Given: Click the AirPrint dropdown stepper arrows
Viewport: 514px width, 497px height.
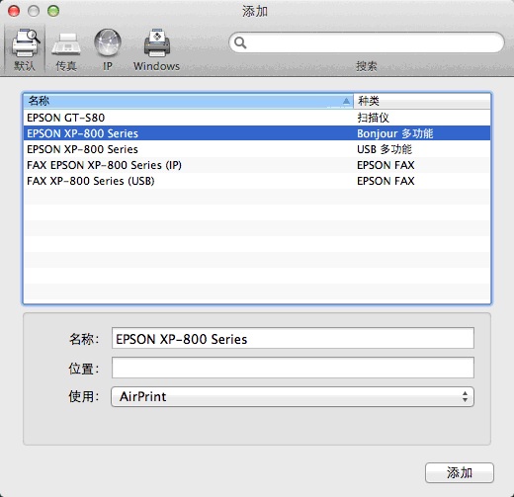Looking at the screenshot, I should (x=465, y=396).
